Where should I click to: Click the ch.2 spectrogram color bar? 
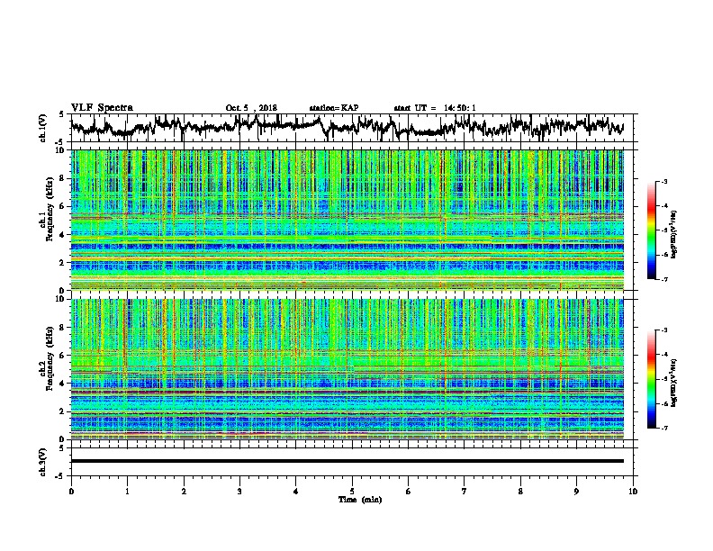pos(652,379)
